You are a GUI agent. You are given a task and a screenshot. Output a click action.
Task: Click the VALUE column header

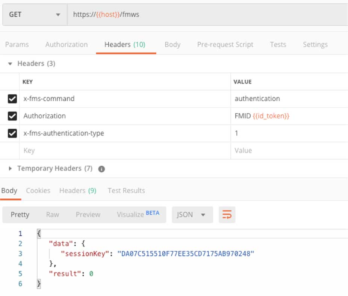click(x=242, y=82)
